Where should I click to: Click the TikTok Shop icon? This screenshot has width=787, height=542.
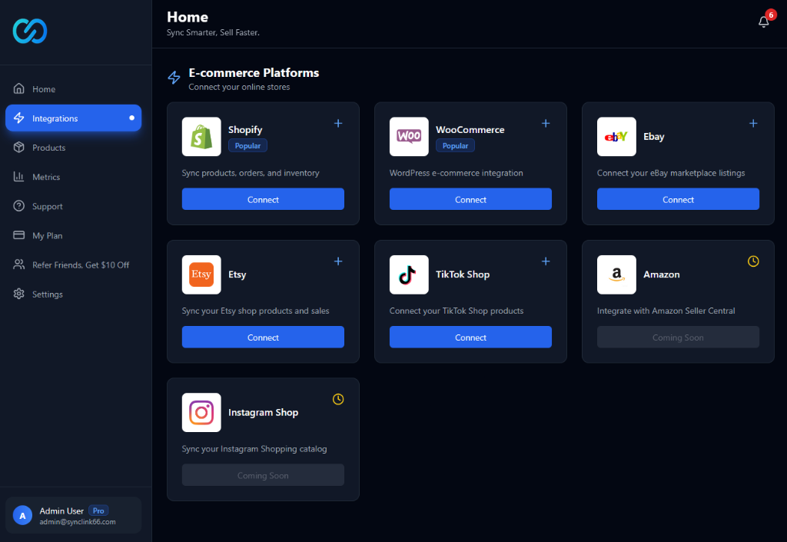tap(408, 274)
